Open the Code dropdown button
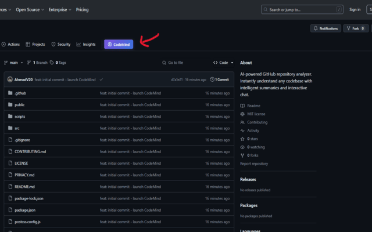Screen dimensions: 372x232 pyautogui.click(x=223, y=63)
